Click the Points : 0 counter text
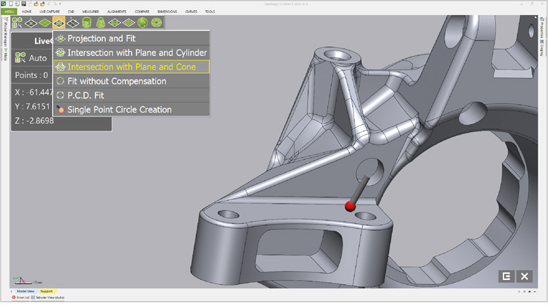 pos(32,75)
